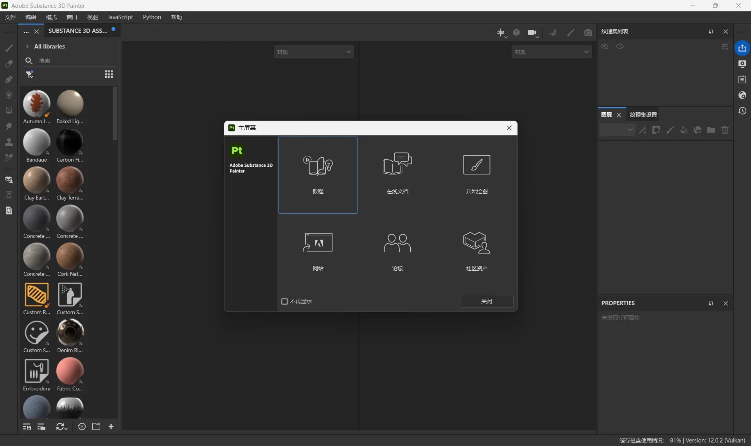The width and height of the screenshot is (751, 446).
Task: Switch to the 纹理集设置 tab
Action: click(x=643, y=115)
